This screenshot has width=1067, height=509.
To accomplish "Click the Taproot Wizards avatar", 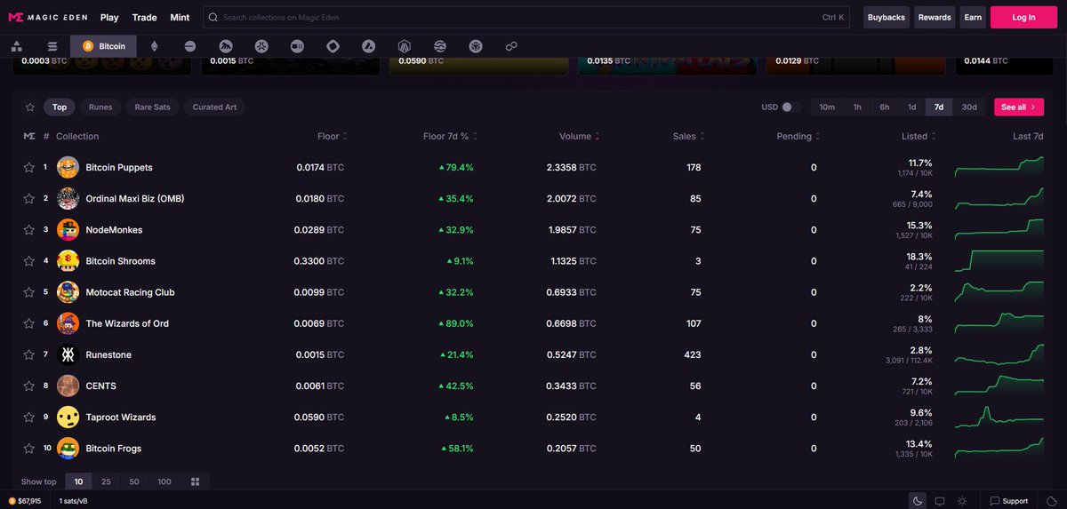I will click(68, 417).
